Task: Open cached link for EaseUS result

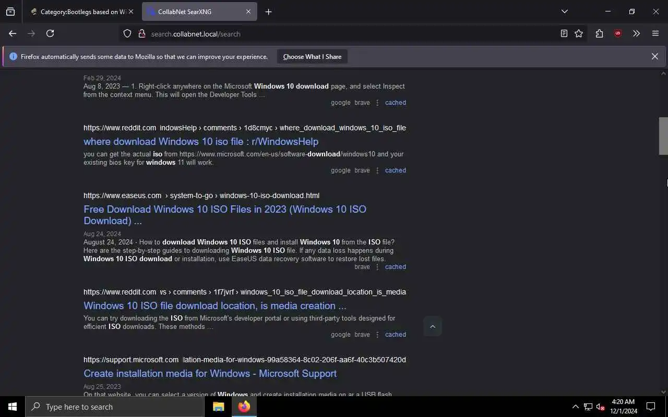Action: (395, 267)
